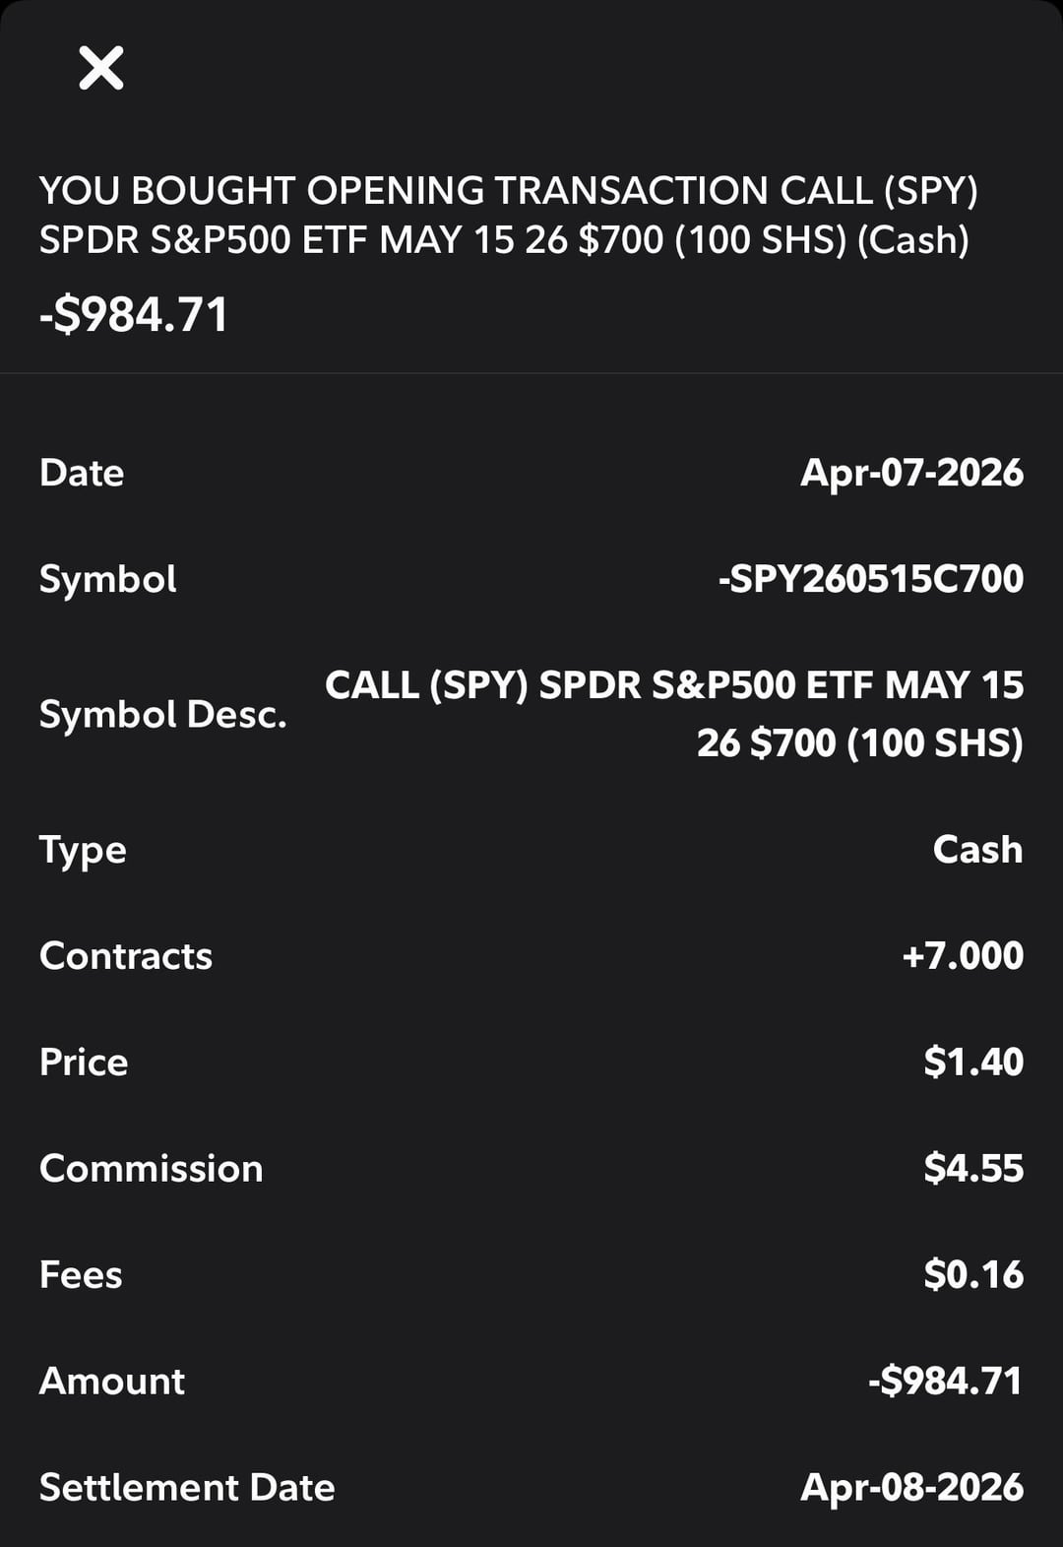Image resolution: width=1063 pixels, height=1547 pixels.
Task: Tap the -SPY260515C700 symbol value
Action: click(x=870, y=579)
